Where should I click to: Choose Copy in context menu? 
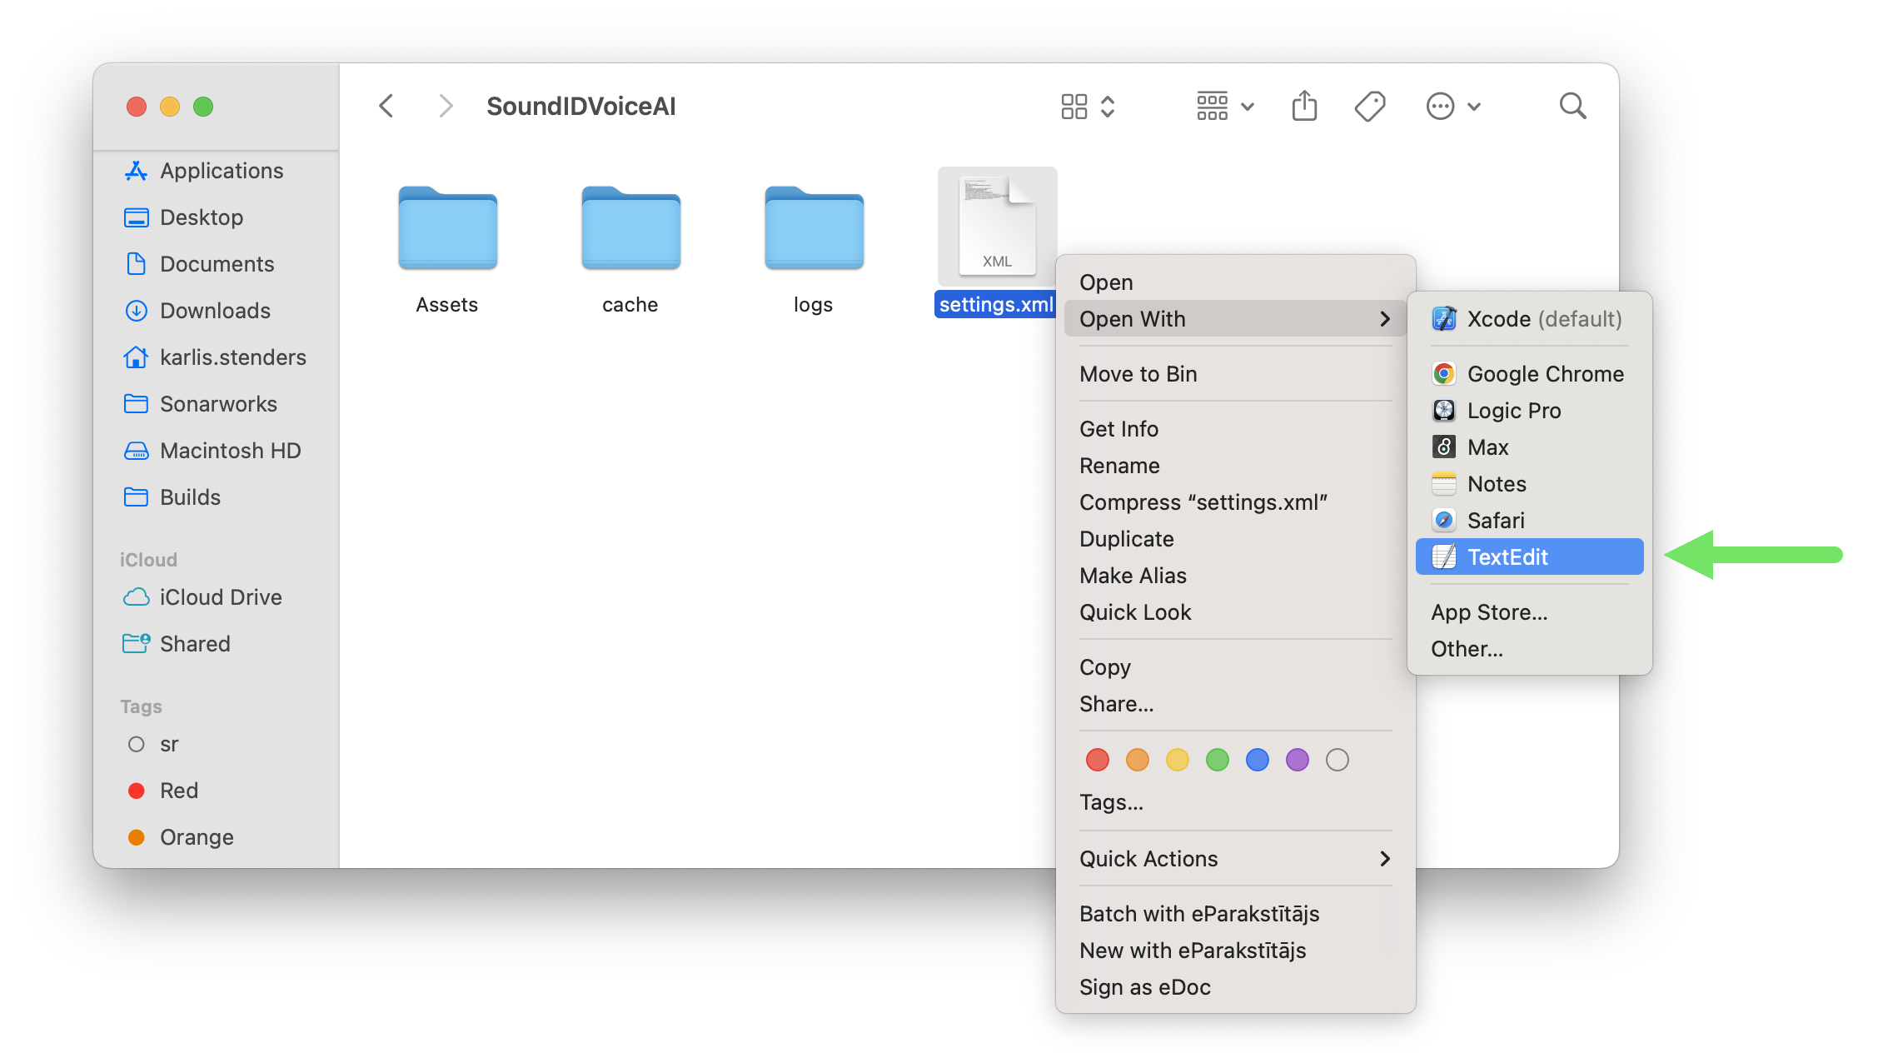point(1235,667)
